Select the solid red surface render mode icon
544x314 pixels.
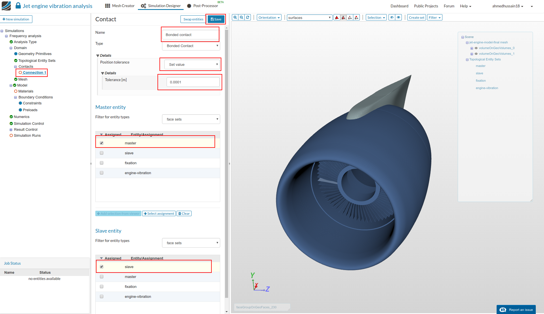pos(337,18)
